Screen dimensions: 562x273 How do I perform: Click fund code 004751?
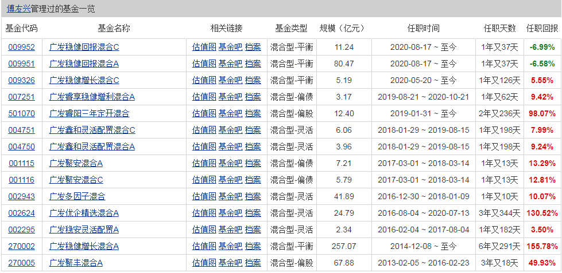(21, 130)
